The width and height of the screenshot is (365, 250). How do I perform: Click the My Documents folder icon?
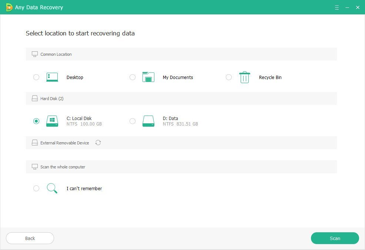point(148,77)
